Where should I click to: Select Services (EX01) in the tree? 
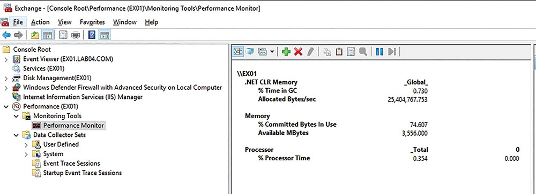44,68
